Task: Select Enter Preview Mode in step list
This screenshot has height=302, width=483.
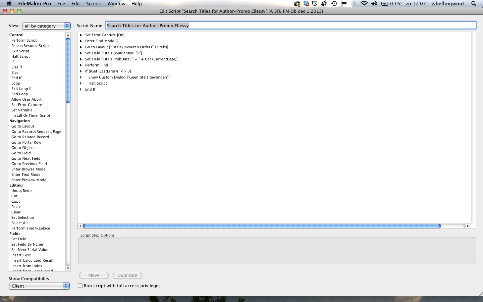Action: click(x=29, y=180)
